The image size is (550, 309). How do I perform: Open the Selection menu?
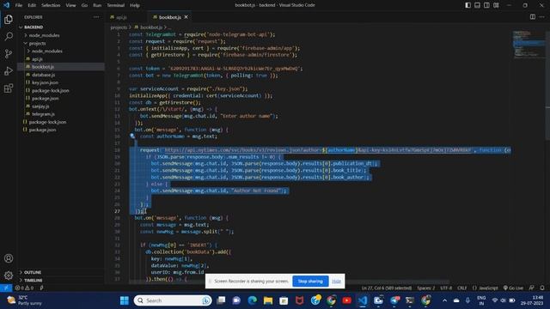[51, 5]
